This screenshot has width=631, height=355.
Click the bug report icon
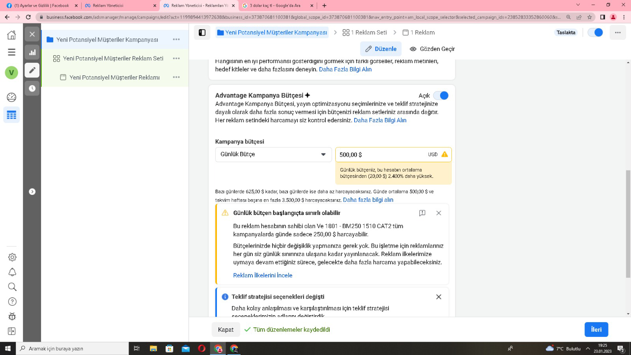point(12,316)
